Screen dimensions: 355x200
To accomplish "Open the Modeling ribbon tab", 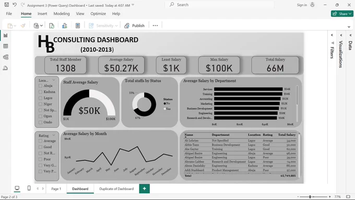I will point(62,14).
